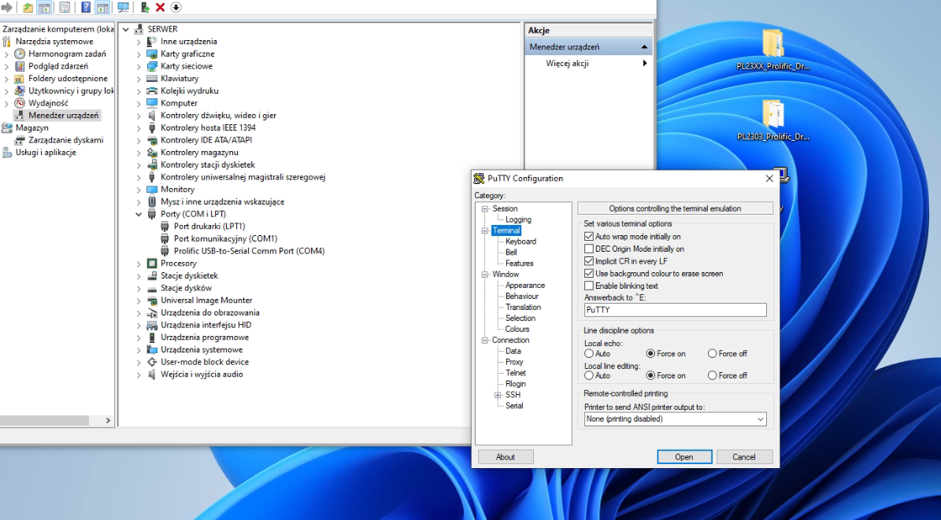Select Translation in PuTTY category tree
The image size is (941, 520).
coord(524,307)
